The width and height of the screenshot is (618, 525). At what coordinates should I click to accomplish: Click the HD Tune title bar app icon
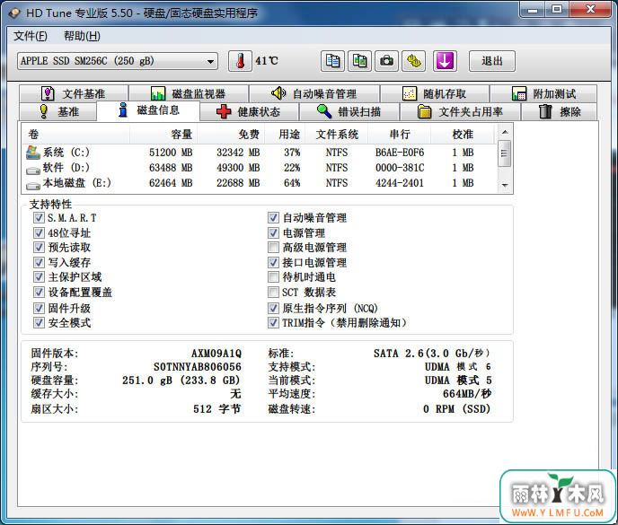coord(14,13)
